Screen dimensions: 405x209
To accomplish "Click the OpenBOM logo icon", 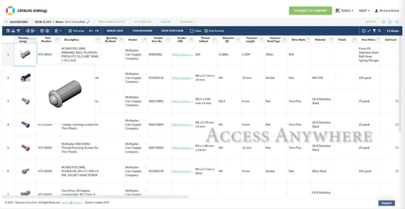I will point(10,11).
